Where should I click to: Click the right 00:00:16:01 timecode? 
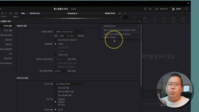[x=110, y=13]
